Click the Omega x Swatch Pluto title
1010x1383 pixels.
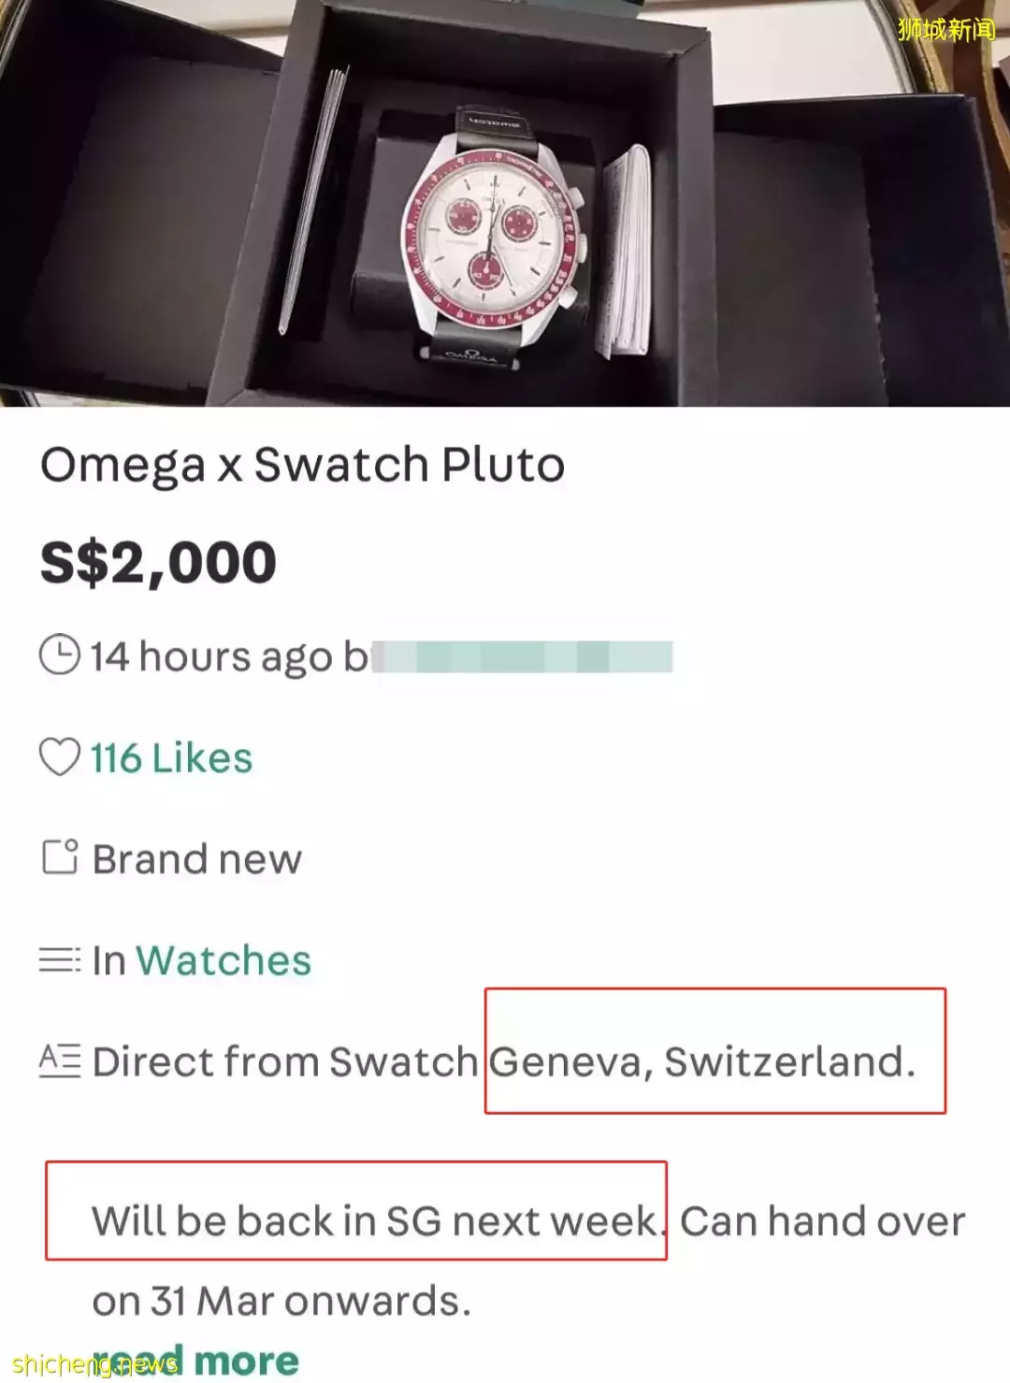(302, 465)
